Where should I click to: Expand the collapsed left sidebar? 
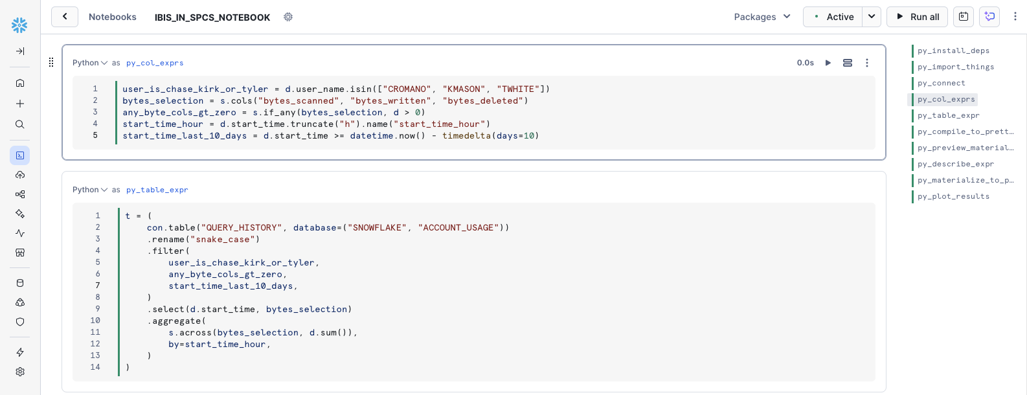click(x=20, y=51)
